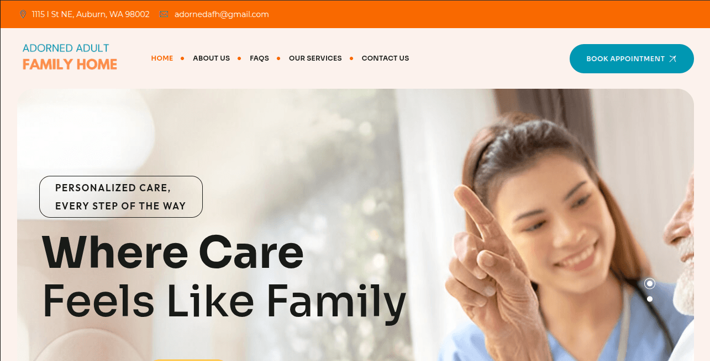Screen dimensions: 710x361
Task: Click the Adorned Adult logo text
Action: [66, 48]
